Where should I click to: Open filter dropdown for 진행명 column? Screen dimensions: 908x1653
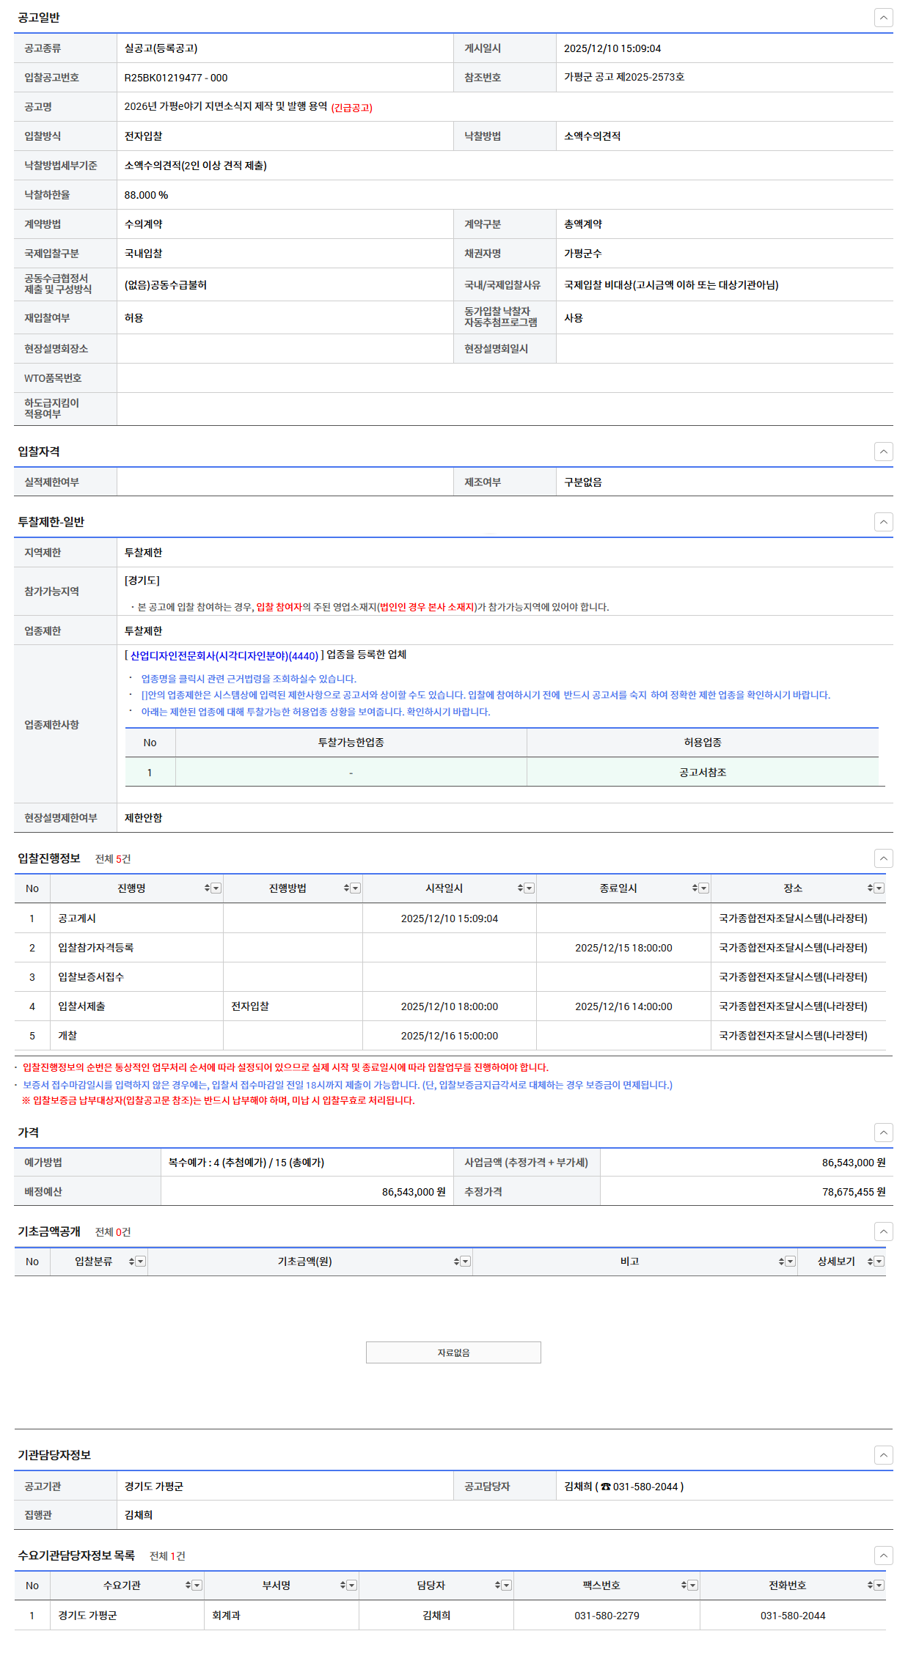[x=216, y=888]
